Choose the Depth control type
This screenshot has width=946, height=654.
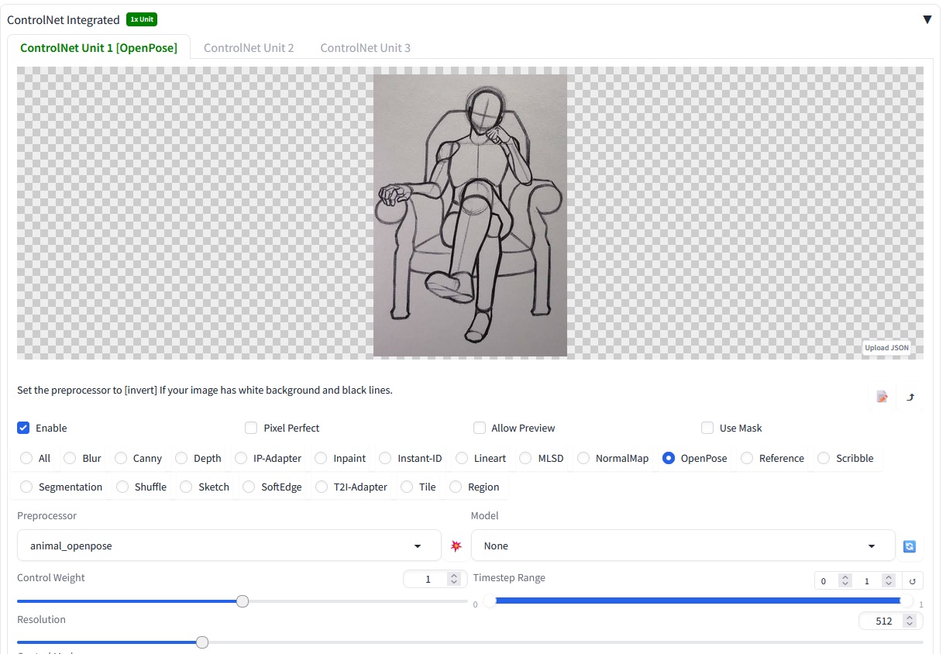pyautogui.click(x=181, y=458)
